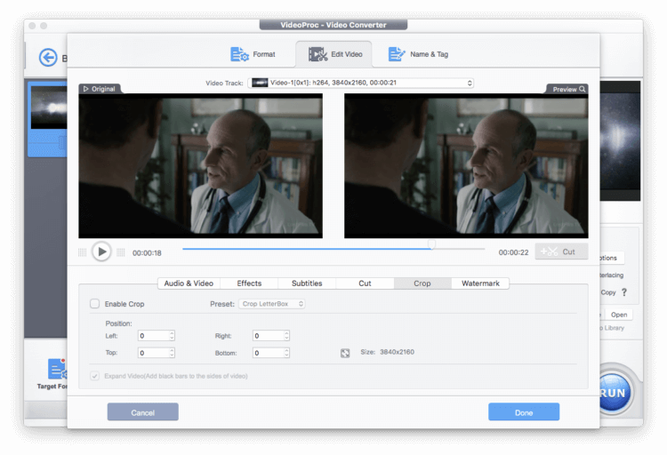This screenshot has height=455, width=667.
Task: Open the Format tab
Action: 253,54
